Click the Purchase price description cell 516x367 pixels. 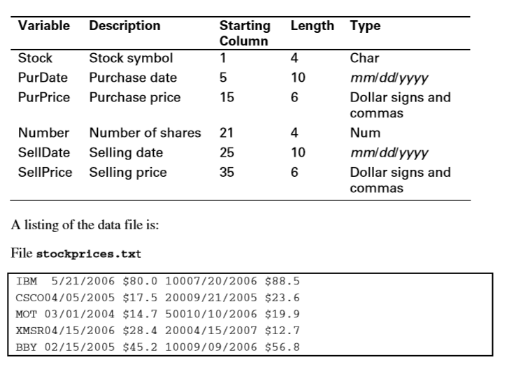[134, 97]
